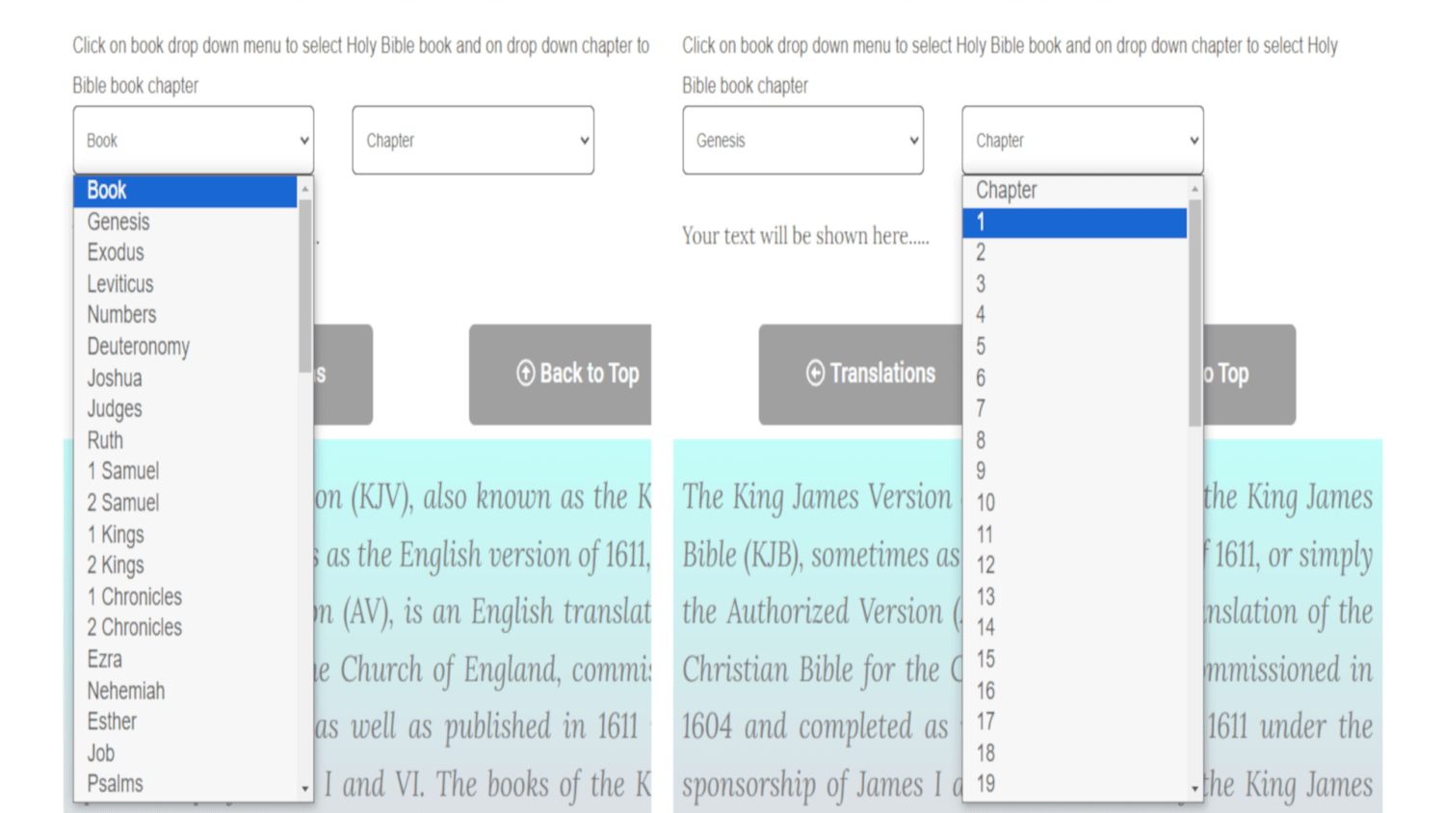Screen dimensions: 1445x813
Task: Click the up-arrow icon on Back to Top
Action: 526,375
